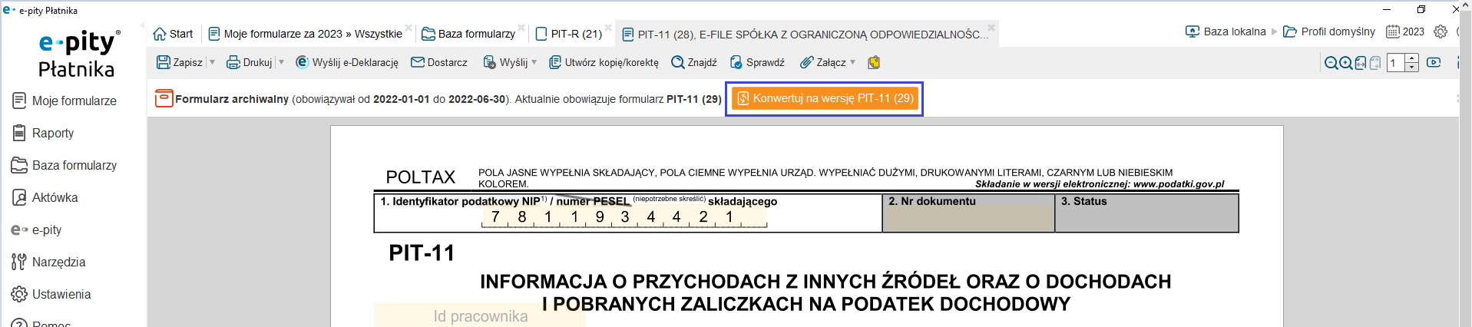Screen dimensions: 1472x327
Task: Click the fit page width icon
Action: coord(1361,63)
